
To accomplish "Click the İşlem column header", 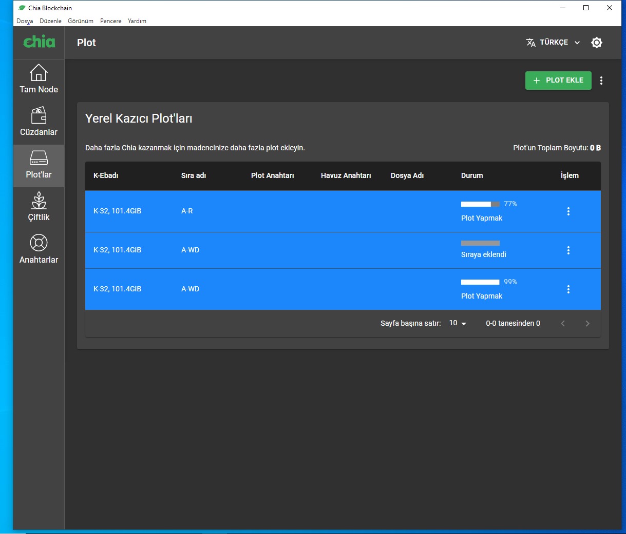I will 570,175.
